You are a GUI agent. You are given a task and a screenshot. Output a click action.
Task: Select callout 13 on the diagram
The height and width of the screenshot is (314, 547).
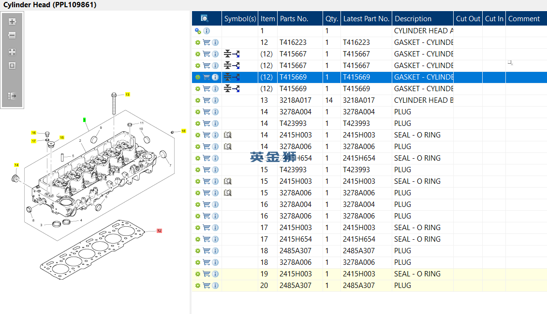tap(127, 95)
